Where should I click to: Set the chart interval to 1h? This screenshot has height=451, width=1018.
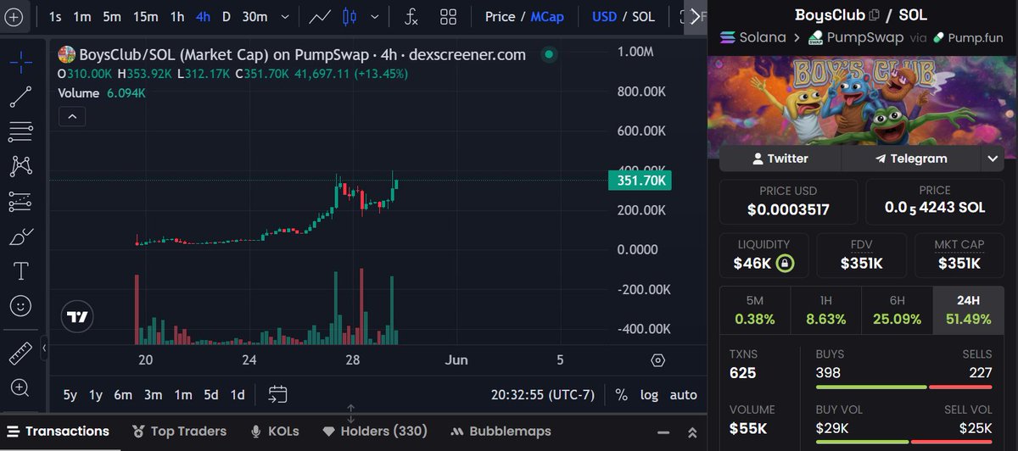pyautogui.click(x=176, y=16)
